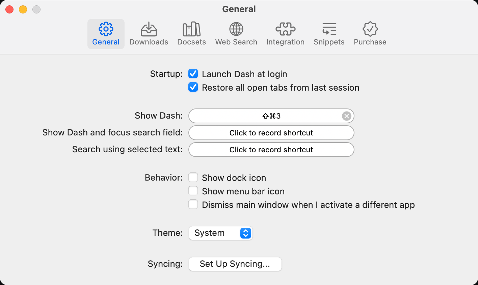
Task: Go to the Purchase badge icon
Action: [370, 29]
